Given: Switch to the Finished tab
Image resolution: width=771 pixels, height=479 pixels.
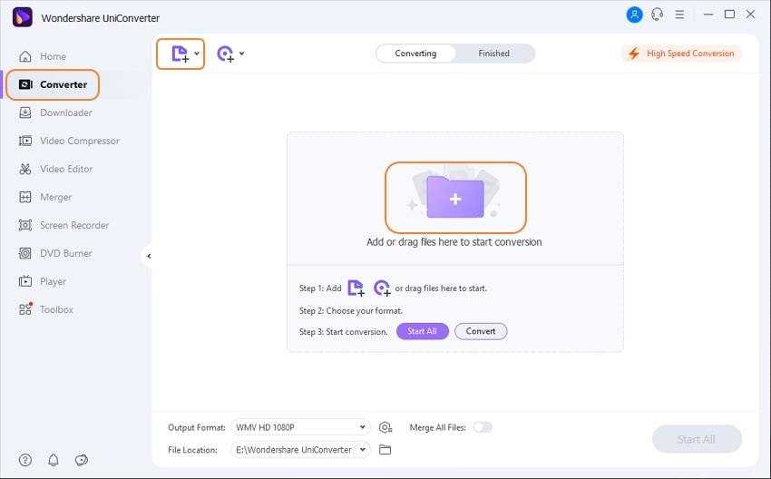Looking at the screenshot, I should [x=493, y=54].
